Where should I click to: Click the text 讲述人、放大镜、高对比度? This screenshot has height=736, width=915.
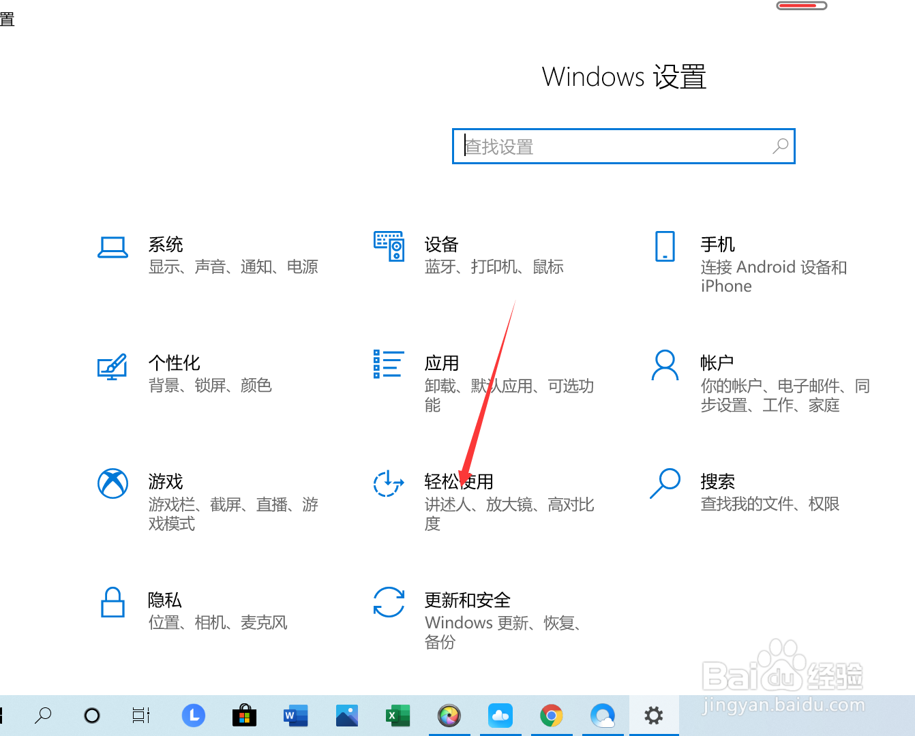coord(509,514)
